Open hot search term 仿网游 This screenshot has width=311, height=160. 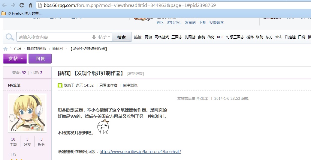click(x=190, y=37)
